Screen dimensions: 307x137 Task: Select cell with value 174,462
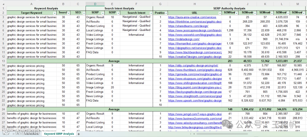pyautogui.click(x=298, y=44)
